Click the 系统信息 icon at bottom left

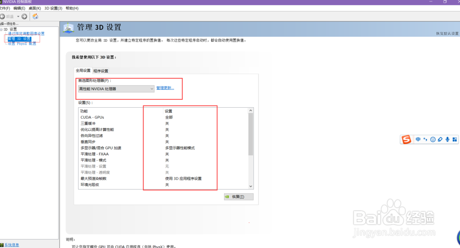(x=2, y=245)
